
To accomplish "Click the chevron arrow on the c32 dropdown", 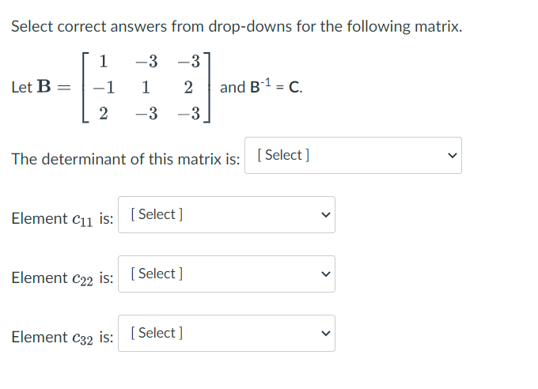I will (x=324, y=334).
